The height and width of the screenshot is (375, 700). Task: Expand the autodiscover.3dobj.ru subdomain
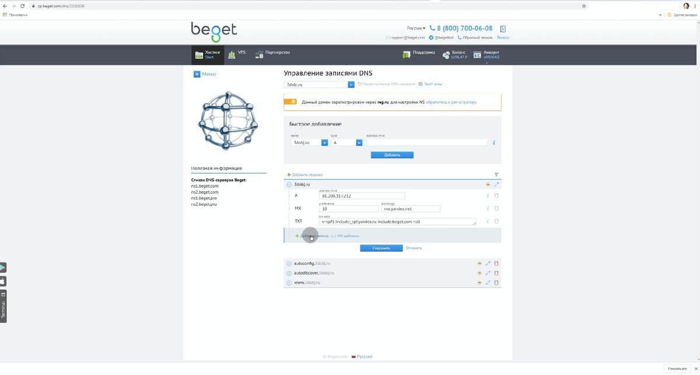point(289,273)
